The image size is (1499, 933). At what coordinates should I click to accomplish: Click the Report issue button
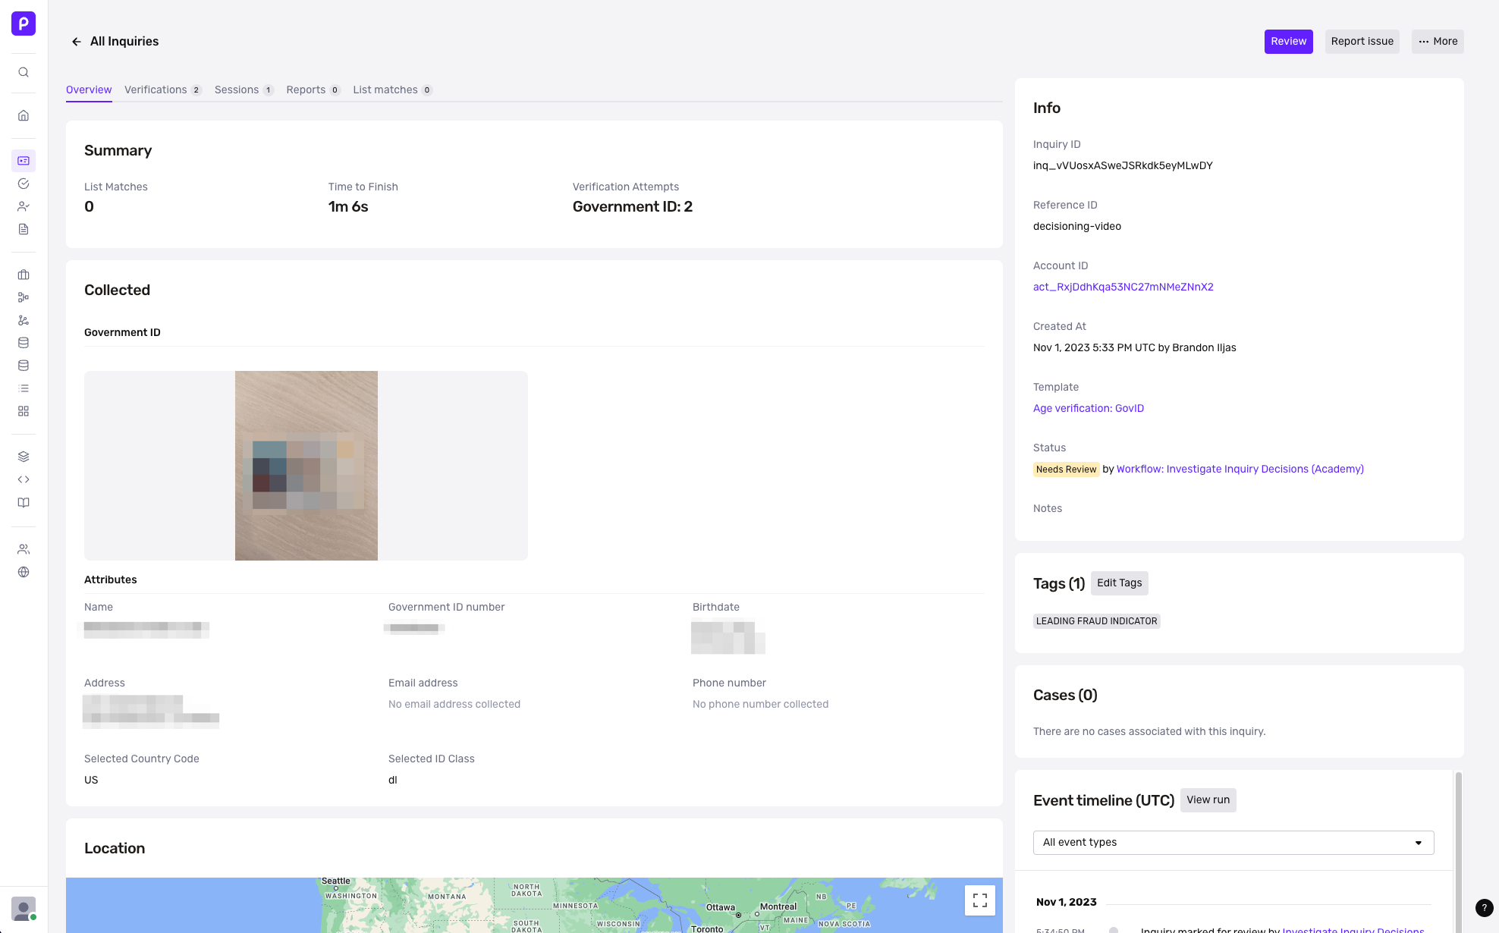[1362, 42]
